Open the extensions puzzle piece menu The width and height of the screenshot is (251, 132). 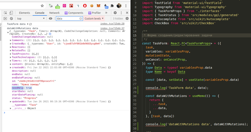(112, 6)
